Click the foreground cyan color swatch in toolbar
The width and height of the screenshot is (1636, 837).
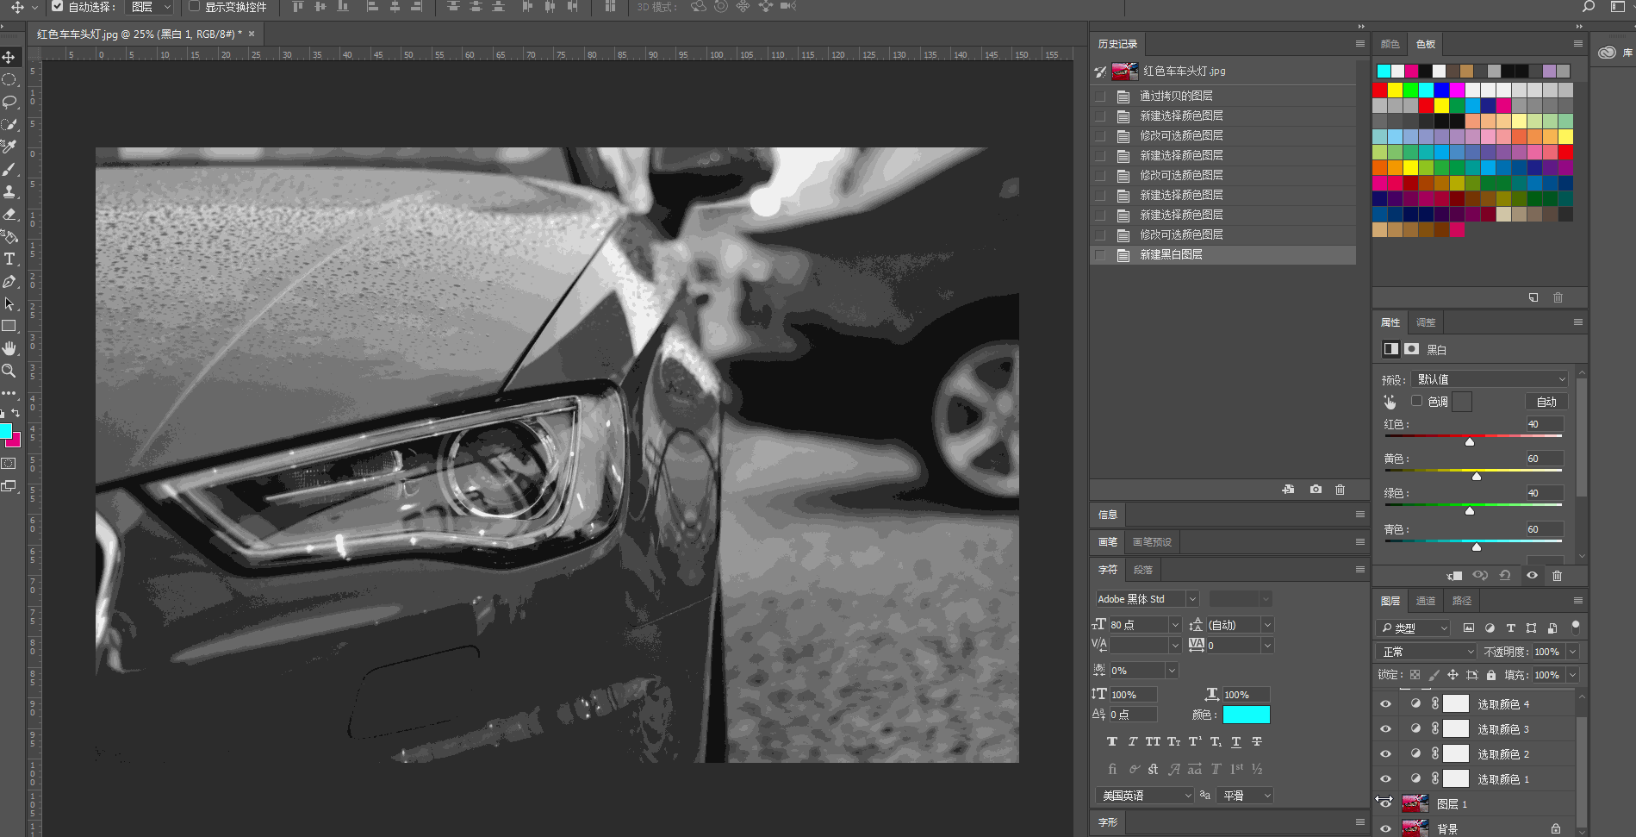click(x=6, y=431)
